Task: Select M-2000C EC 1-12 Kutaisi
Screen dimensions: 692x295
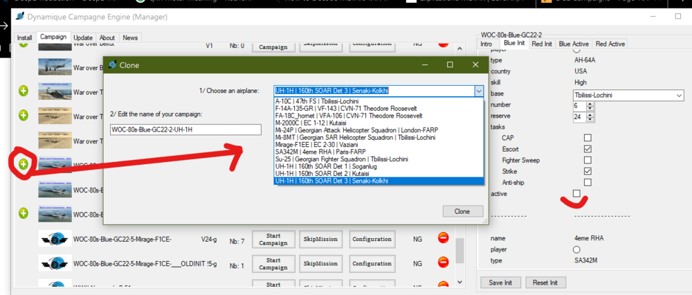Action: [x=379, y=123]
